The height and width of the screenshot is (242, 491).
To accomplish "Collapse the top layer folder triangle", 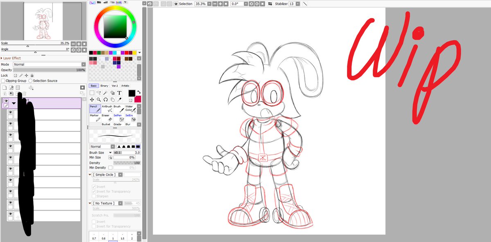I will [14, 104].
